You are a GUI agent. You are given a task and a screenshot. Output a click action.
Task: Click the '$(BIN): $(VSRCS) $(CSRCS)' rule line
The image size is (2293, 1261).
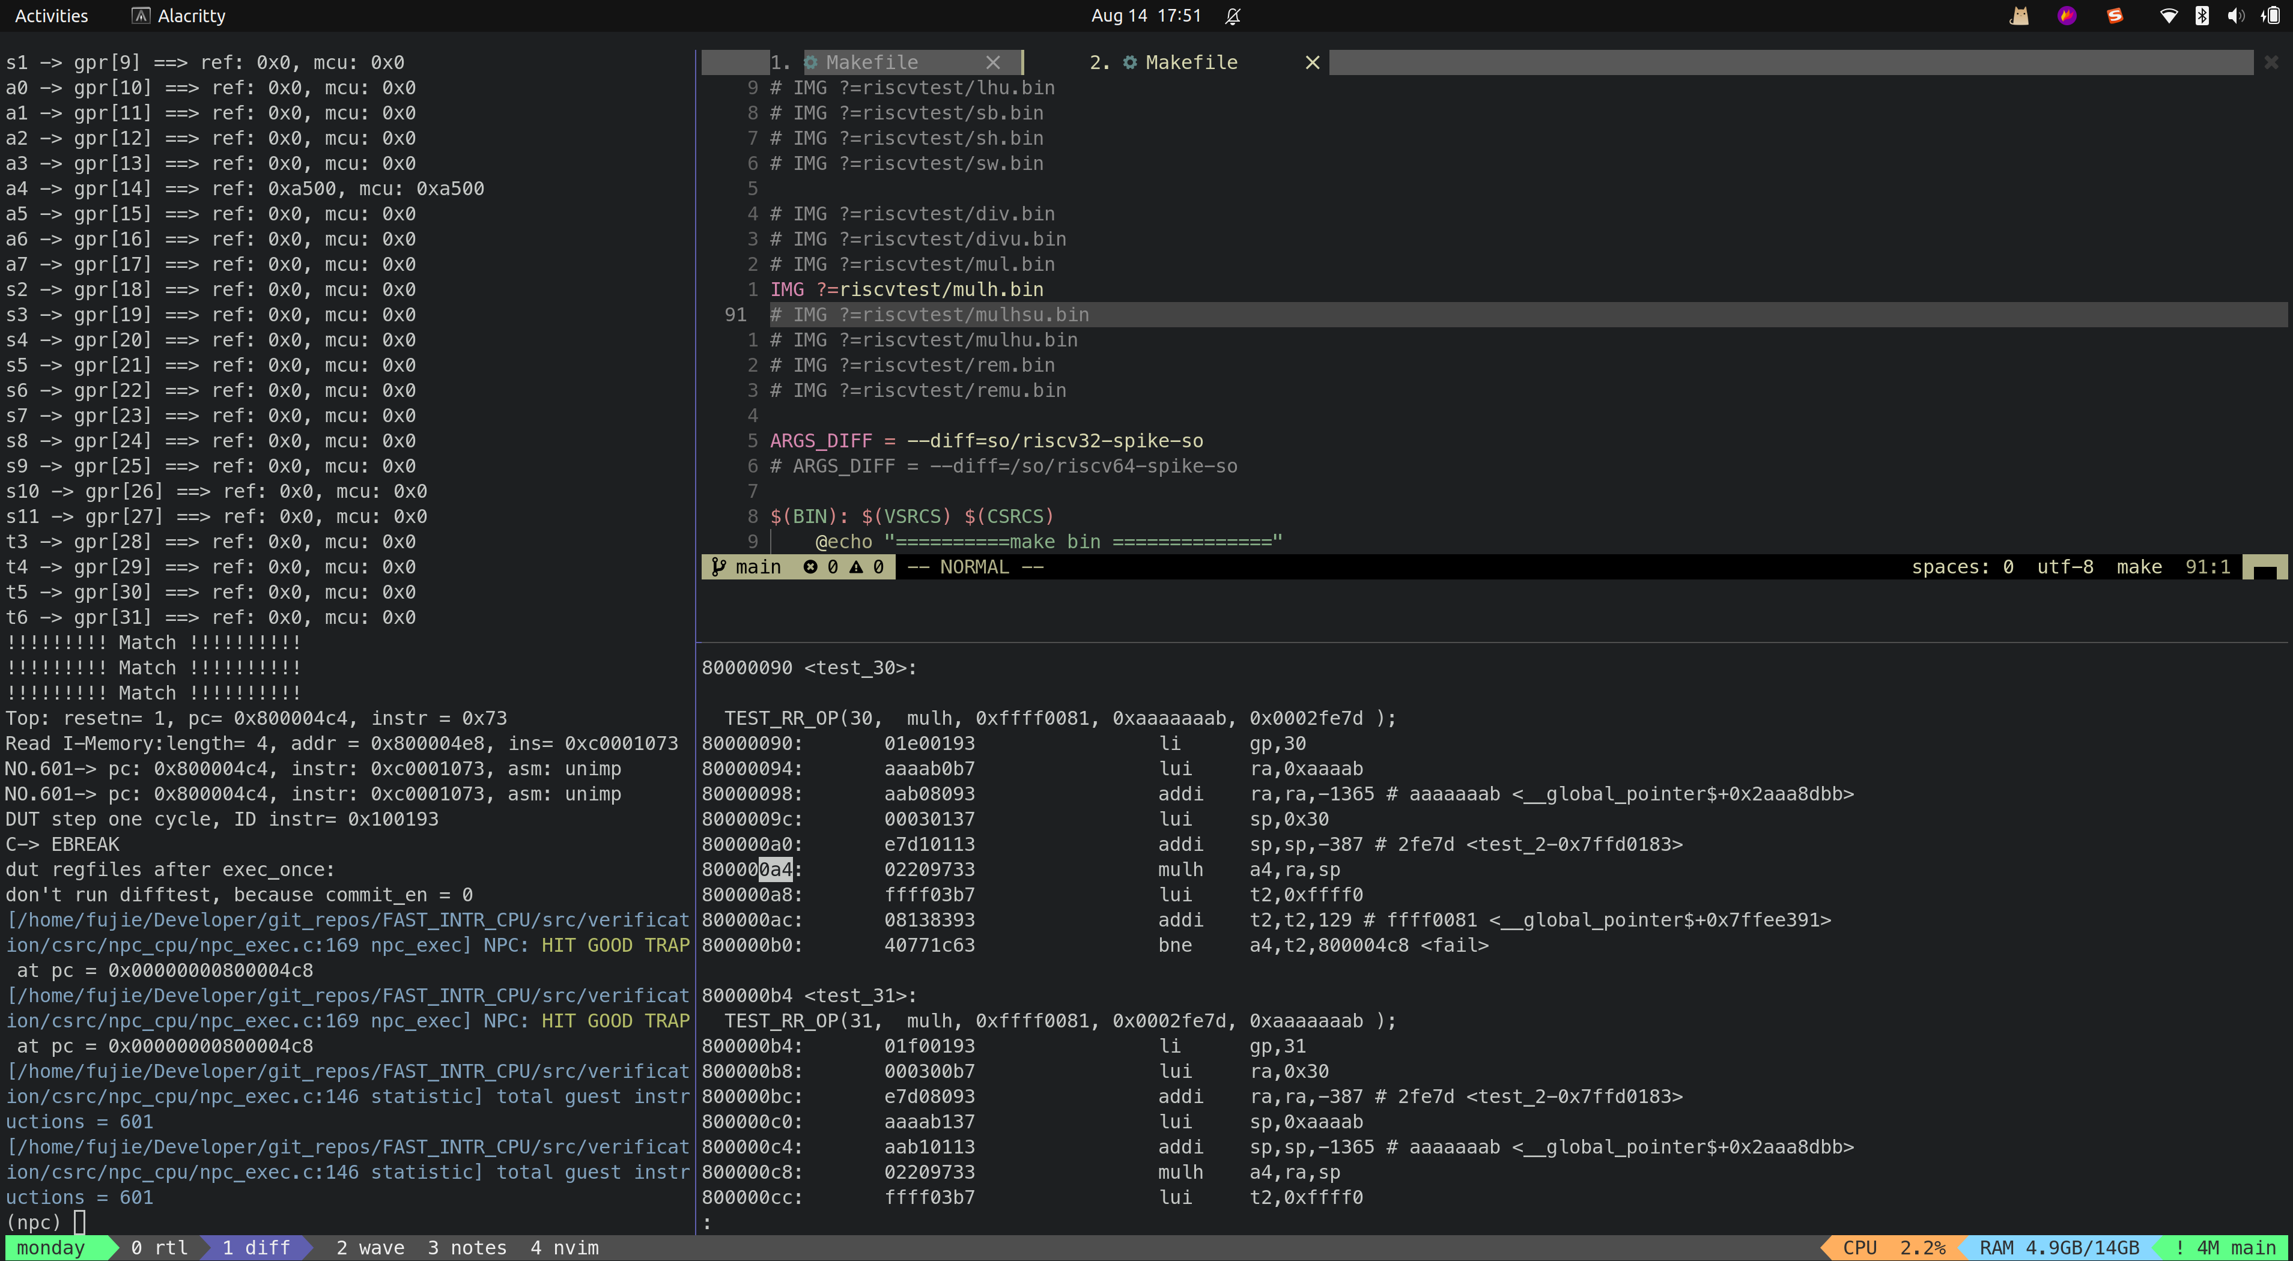(x=911, y=516)
